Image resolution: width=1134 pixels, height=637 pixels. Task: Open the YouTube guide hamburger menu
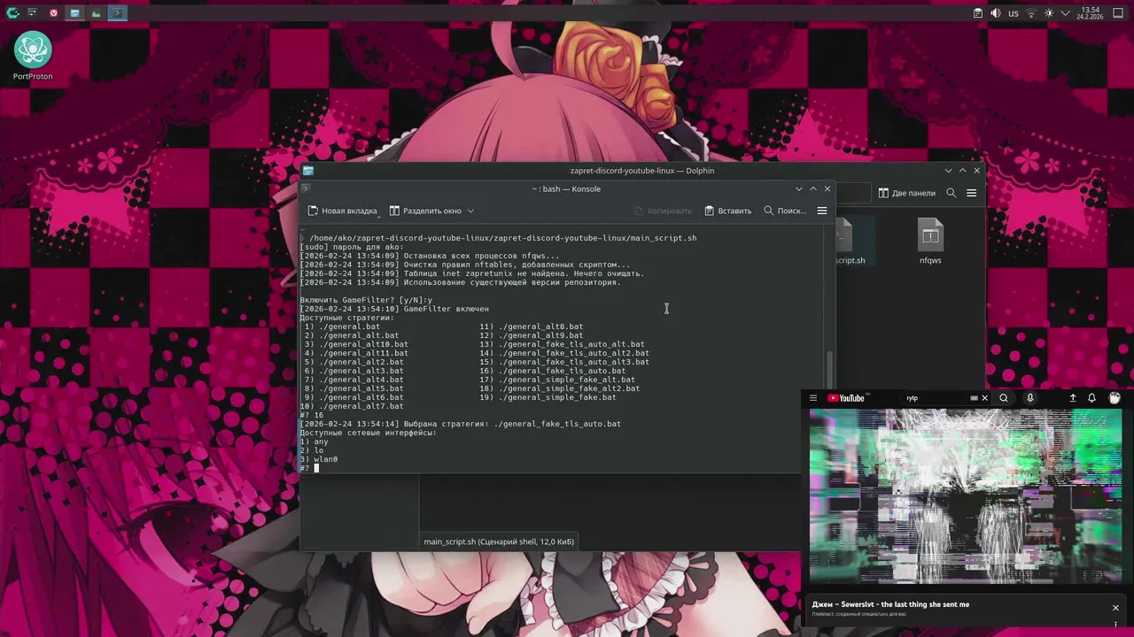coord(813,398)
